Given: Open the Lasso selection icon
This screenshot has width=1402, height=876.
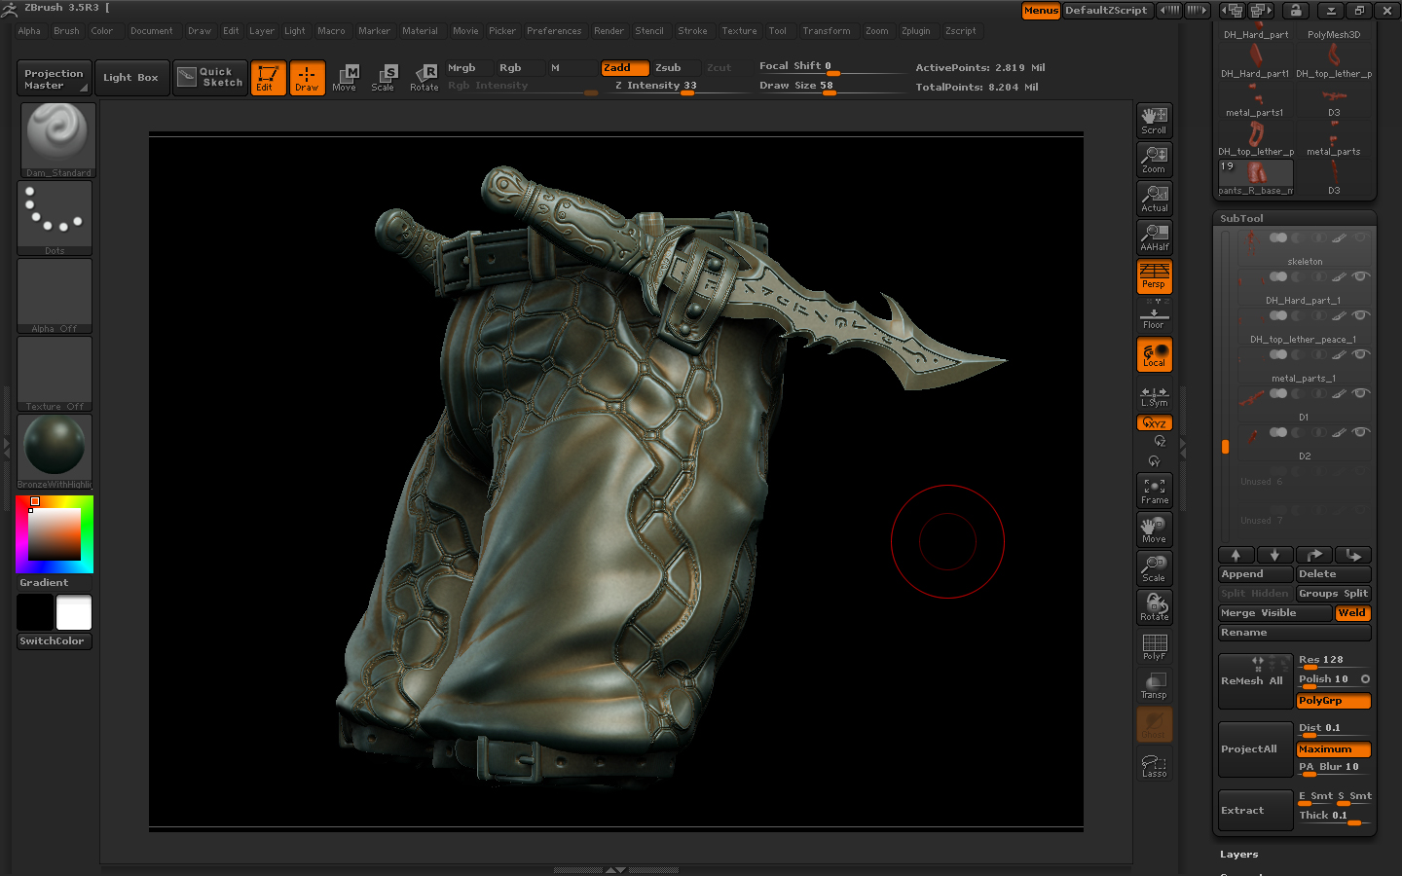Looking at the screenshot, I should pos(1154,765).
